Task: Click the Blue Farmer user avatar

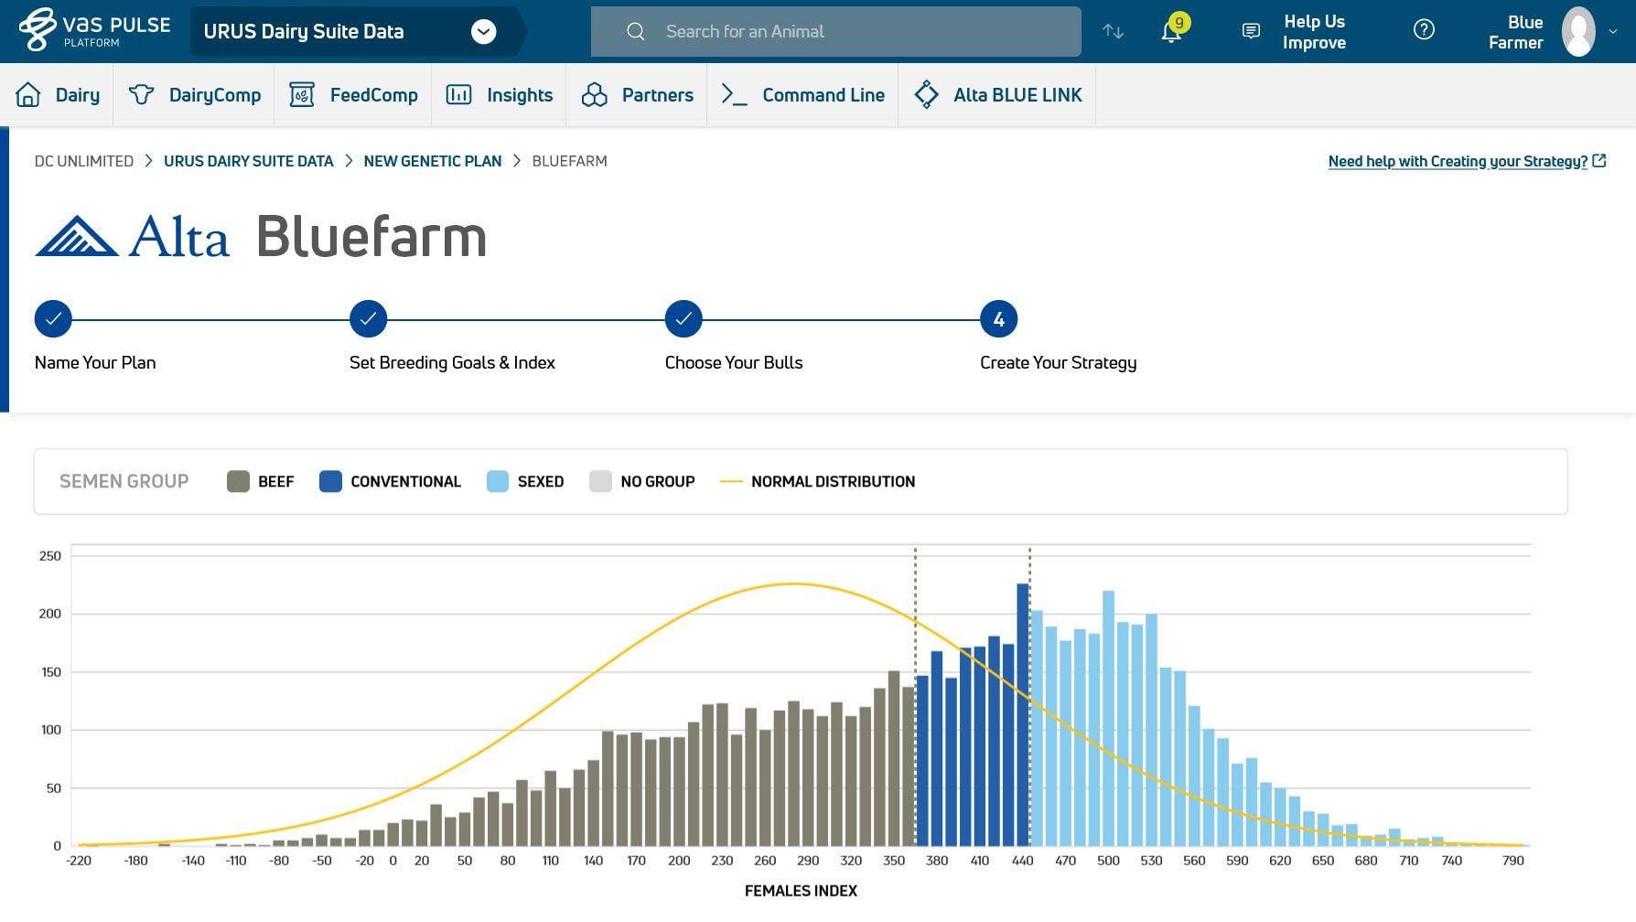Action: 1578,31
